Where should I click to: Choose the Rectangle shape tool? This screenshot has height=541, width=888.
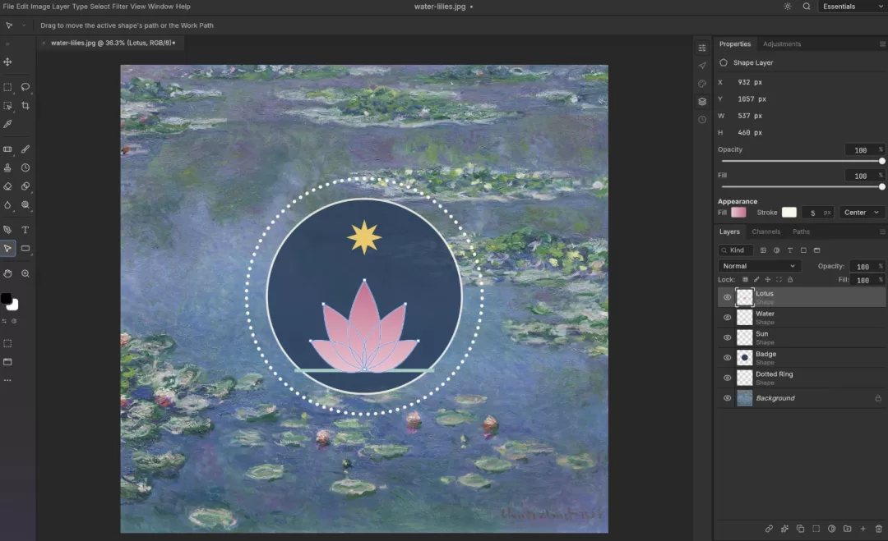pos(25,249)
